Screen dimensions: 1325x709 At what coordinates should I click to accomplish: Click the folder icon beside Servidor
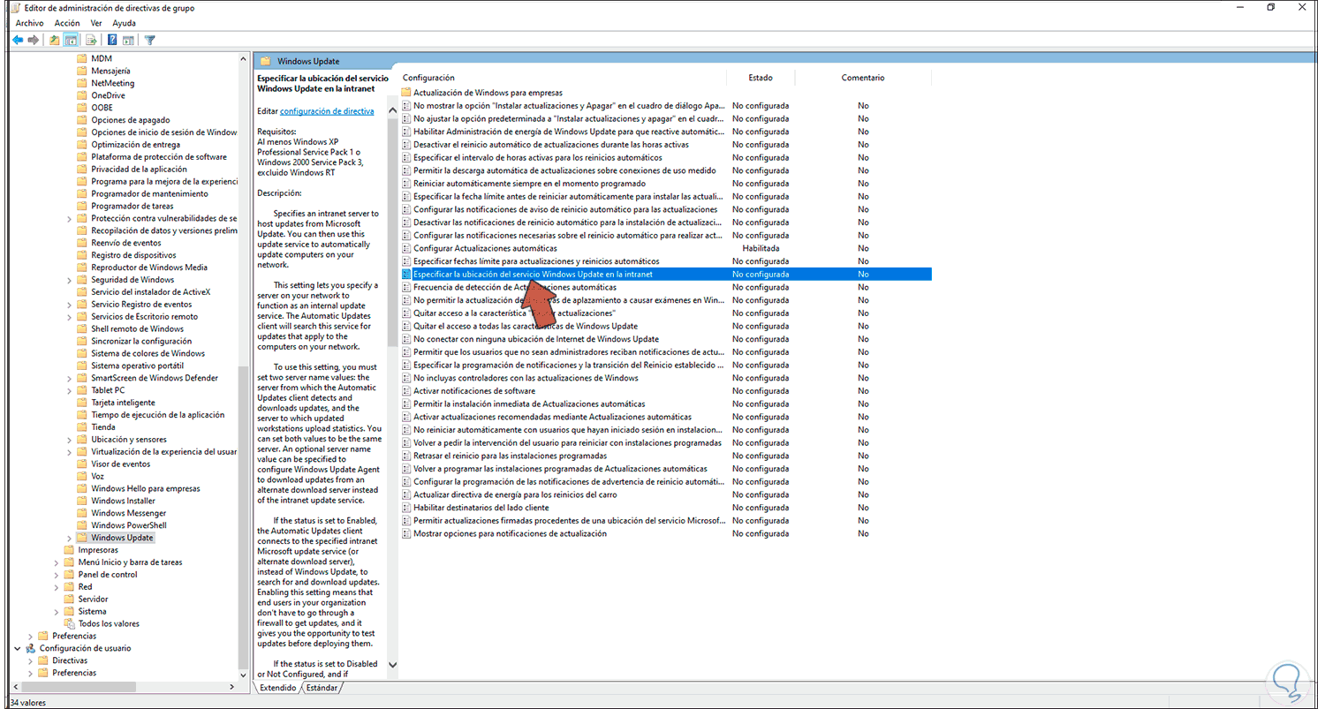(69, 599)
